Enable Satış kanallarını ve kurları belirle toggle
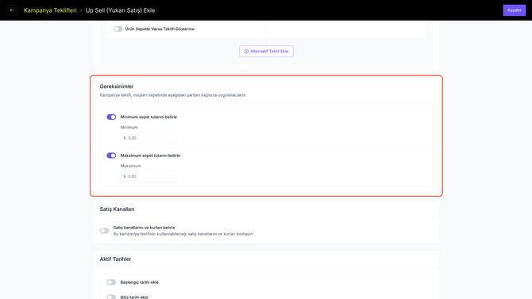 104,231
